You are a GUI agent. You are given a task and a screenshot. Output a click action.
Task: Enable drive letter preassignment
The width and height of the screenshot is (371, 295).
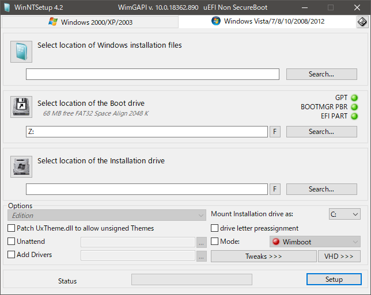(x=214, y=228)
